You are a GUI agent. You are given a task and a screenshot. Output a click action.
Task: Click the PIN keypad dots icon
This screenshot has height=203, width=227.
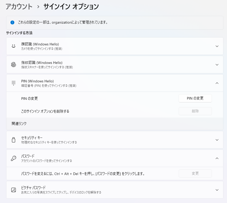click(14, 83)
